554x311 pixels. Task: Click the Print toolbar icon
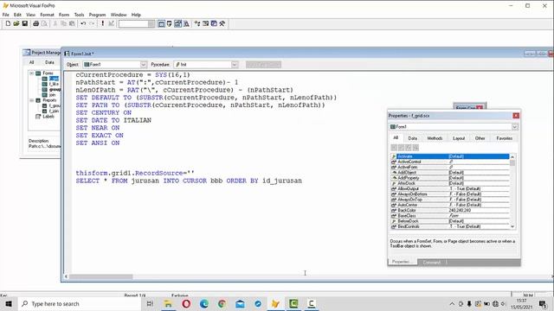pyautogui.click(x=35, y=23)
